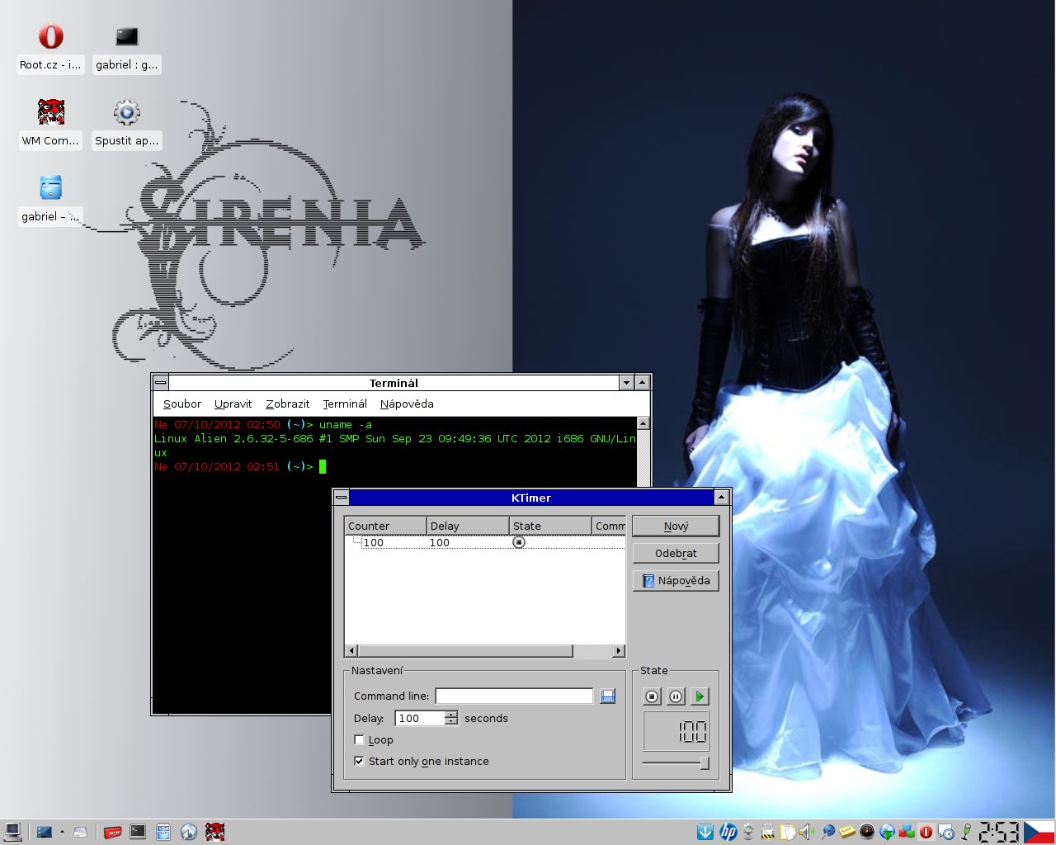Screen dimensions: 1056x845
Task: Click the Nápověda button in KTimer
Action: point(676,580)
